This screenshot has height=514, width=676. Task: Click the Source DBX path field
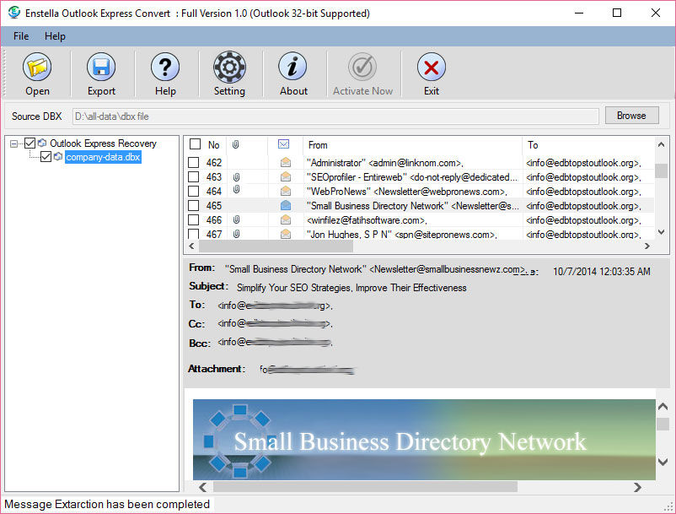click(335, 116)
